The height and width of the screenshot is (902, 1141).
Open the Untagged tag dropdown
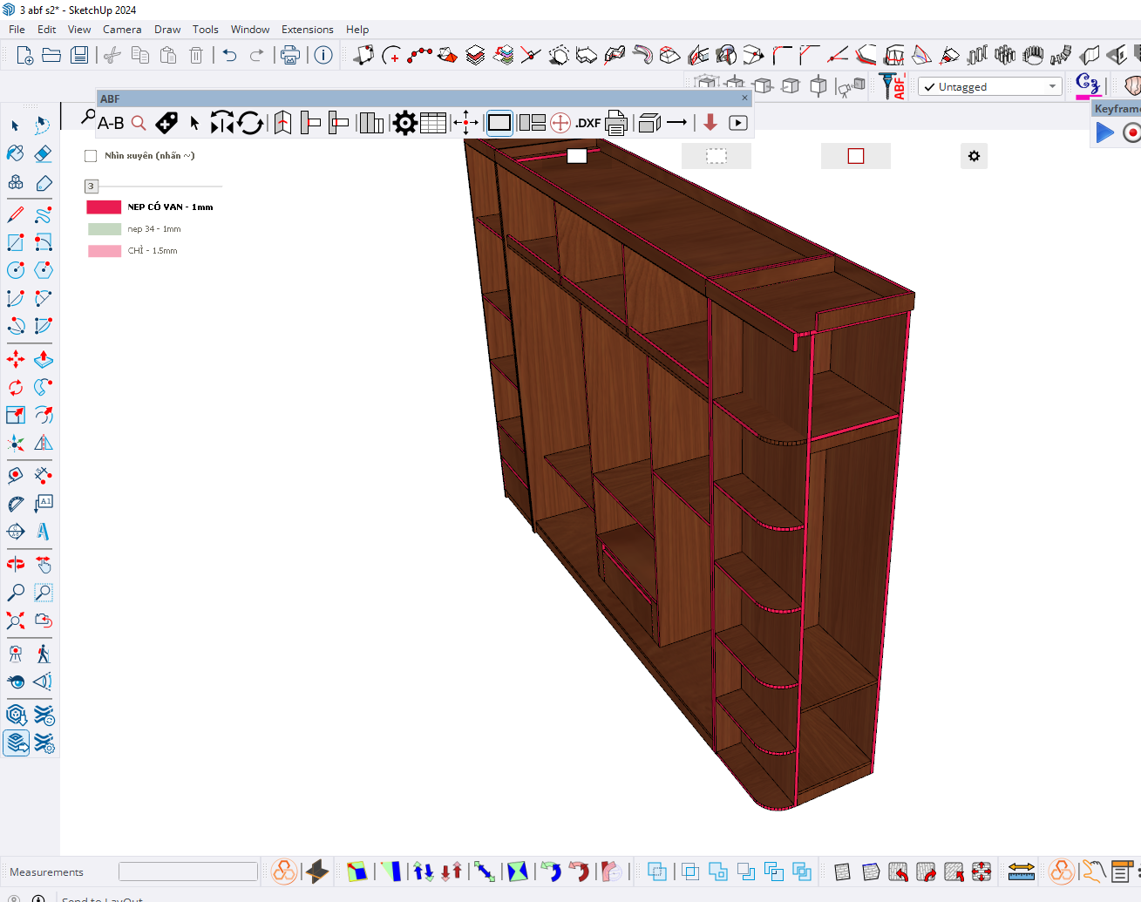coord(1052,86)
